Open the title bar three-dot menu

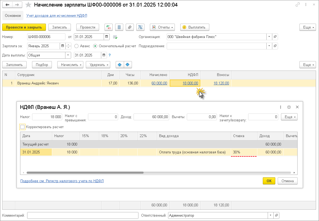tap(306, 4)
